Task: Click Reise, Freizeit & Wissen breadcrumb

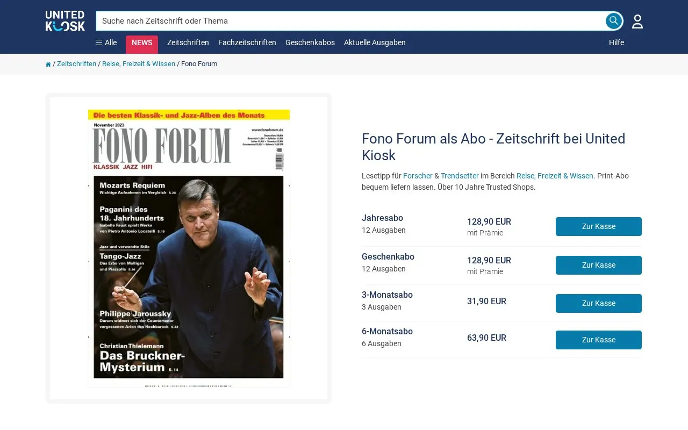Action: (139, 64)
